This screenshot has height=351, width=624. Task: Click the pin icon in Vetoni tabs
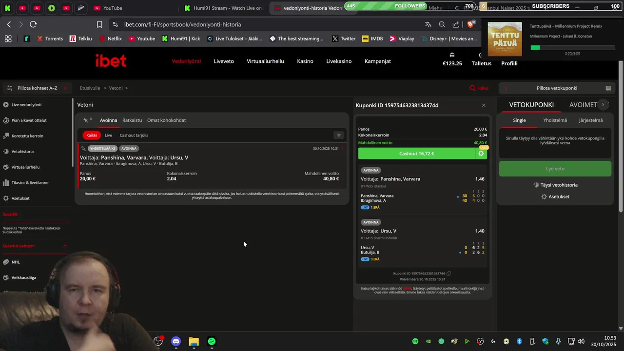[x=87, y=120]
